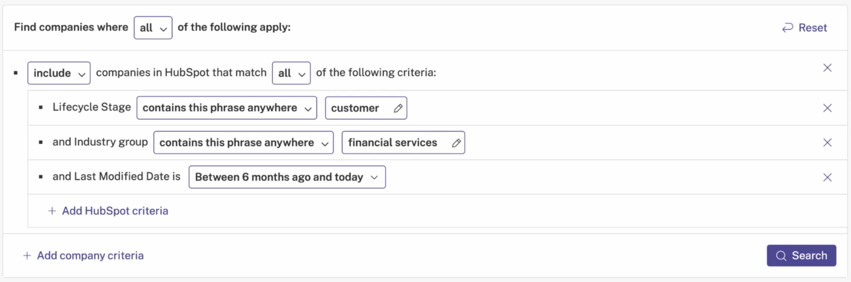Change Lifecycle Stage operator dropdown
Image resolution: width=851 pixels, height=282 pixels.
[227, 108]
